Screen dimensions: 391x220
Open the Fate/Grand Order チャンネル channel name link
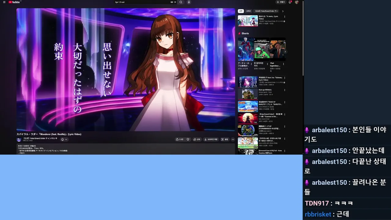tap(39, 138)
